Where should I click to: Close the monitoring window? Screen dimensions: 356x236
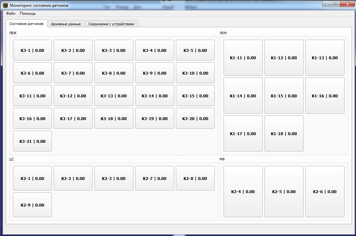[347, 4]
